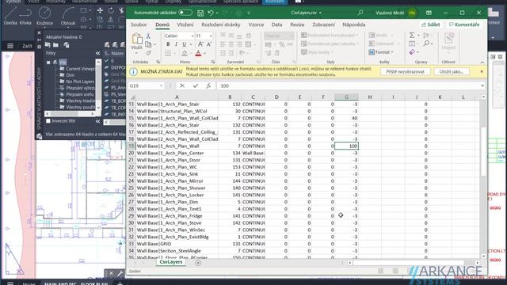Enable the Inverzní filtr checkbox
Viewport: 507px width, 285px height.
48,121
